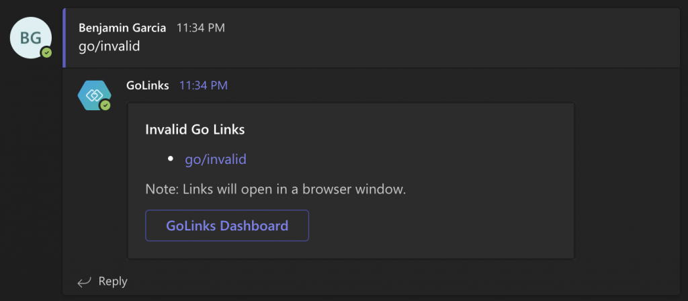Click the Invalid Go Links card heading
This screenshot has width=688, height=301.
point(195,130)
